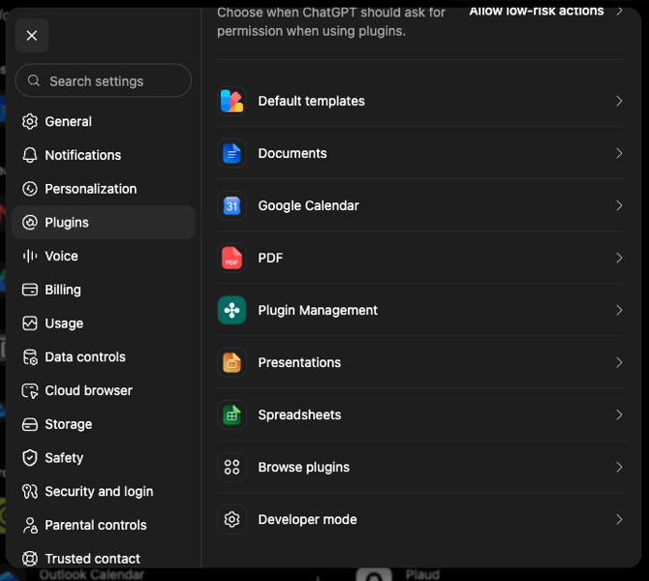Open the Developer mode label
The width and height of the screenshot is (649, 581).
pyautogui.click(x=307, y=519)
